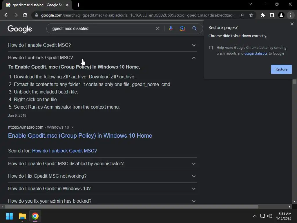Click the gpedit.msc disabled browser tab

[37, 5]
